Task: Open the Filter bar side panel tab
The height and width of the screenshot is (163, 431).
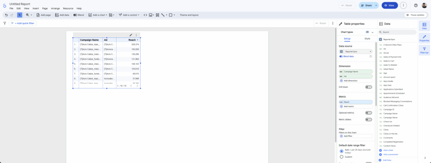Action: coord(424,50)
